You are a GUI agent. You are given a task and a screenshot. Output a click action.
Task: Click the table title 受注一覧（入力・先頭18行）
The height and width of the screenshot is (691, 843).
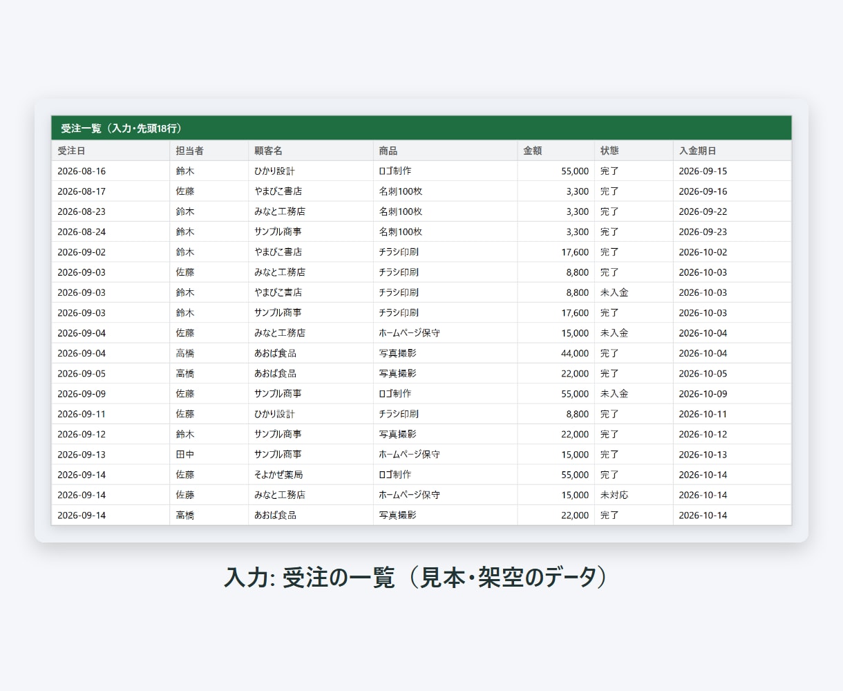(x=121, y=129)
